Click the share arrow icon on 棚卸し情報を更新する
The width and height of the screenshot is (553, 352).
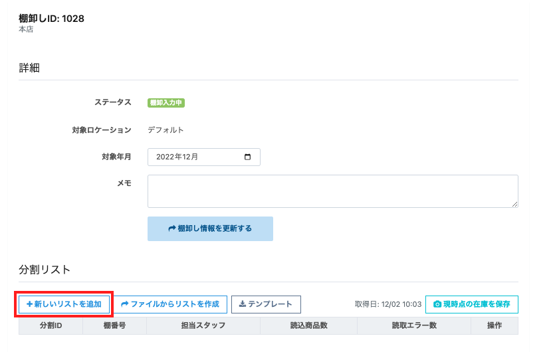[172, 228]
